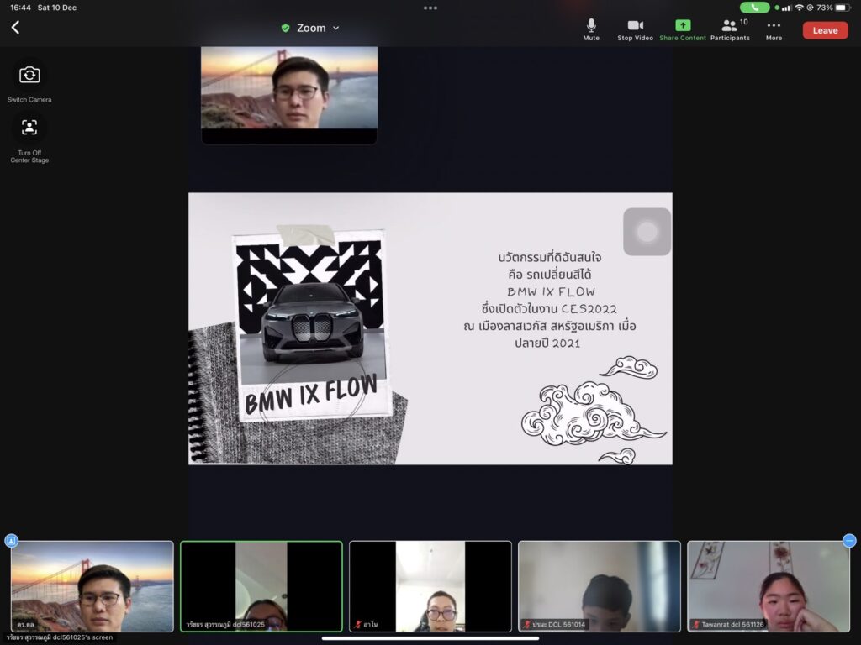The height and width of the screenshot is (645, 861).
Task: Click the green encryption shield icon
Action: pos(286,29)
